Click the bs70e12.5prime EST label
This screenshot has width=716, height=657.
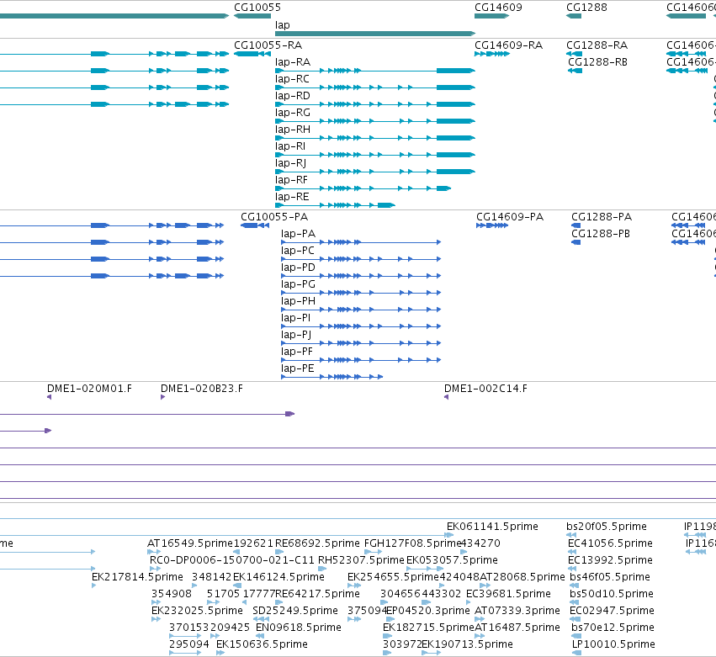[613, 628]
